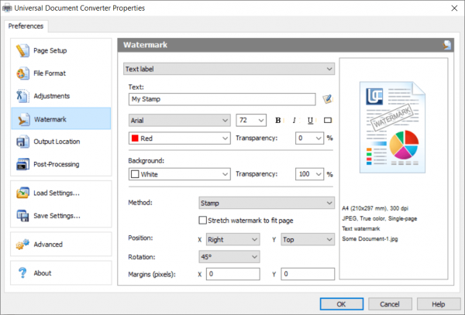Click the Adjustments scissors icon
465x315 pixels.
pyautogui.click(x=22, y=96)
